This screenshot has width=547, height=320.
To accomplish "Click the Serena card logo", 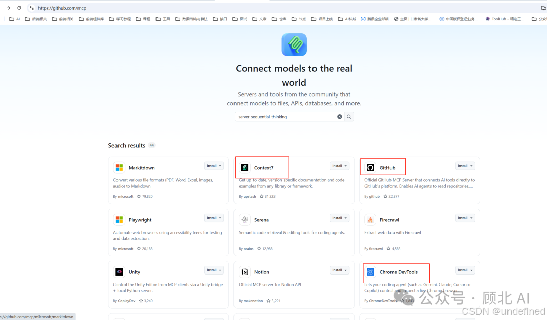I will click(x=245, y=220).
